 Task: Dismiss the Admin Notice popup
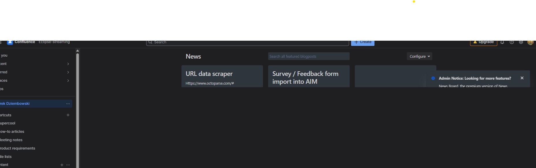[522, 78]
